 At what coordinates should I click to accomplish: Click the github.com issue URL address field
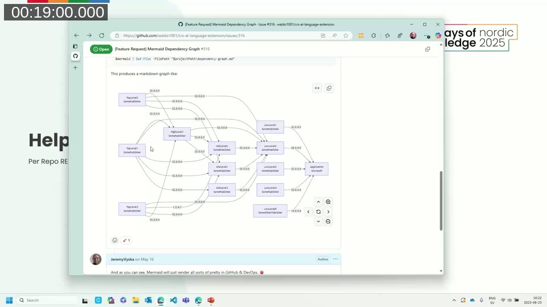click(x=184, y=35)
